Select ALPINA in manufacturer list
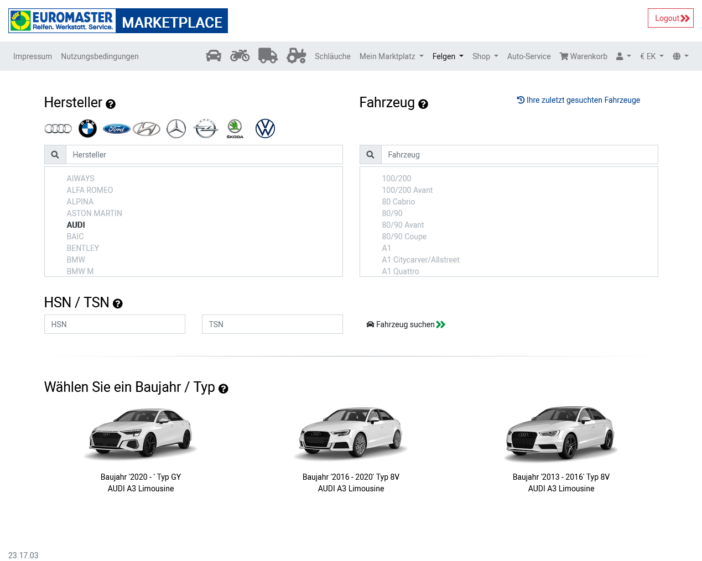702x561 pixels. click(80, 202)
